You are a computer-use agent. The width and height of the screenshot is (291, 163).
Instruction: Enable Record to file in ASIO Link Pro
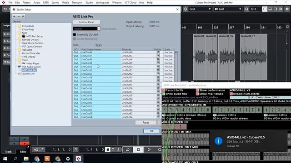[164, 90]
